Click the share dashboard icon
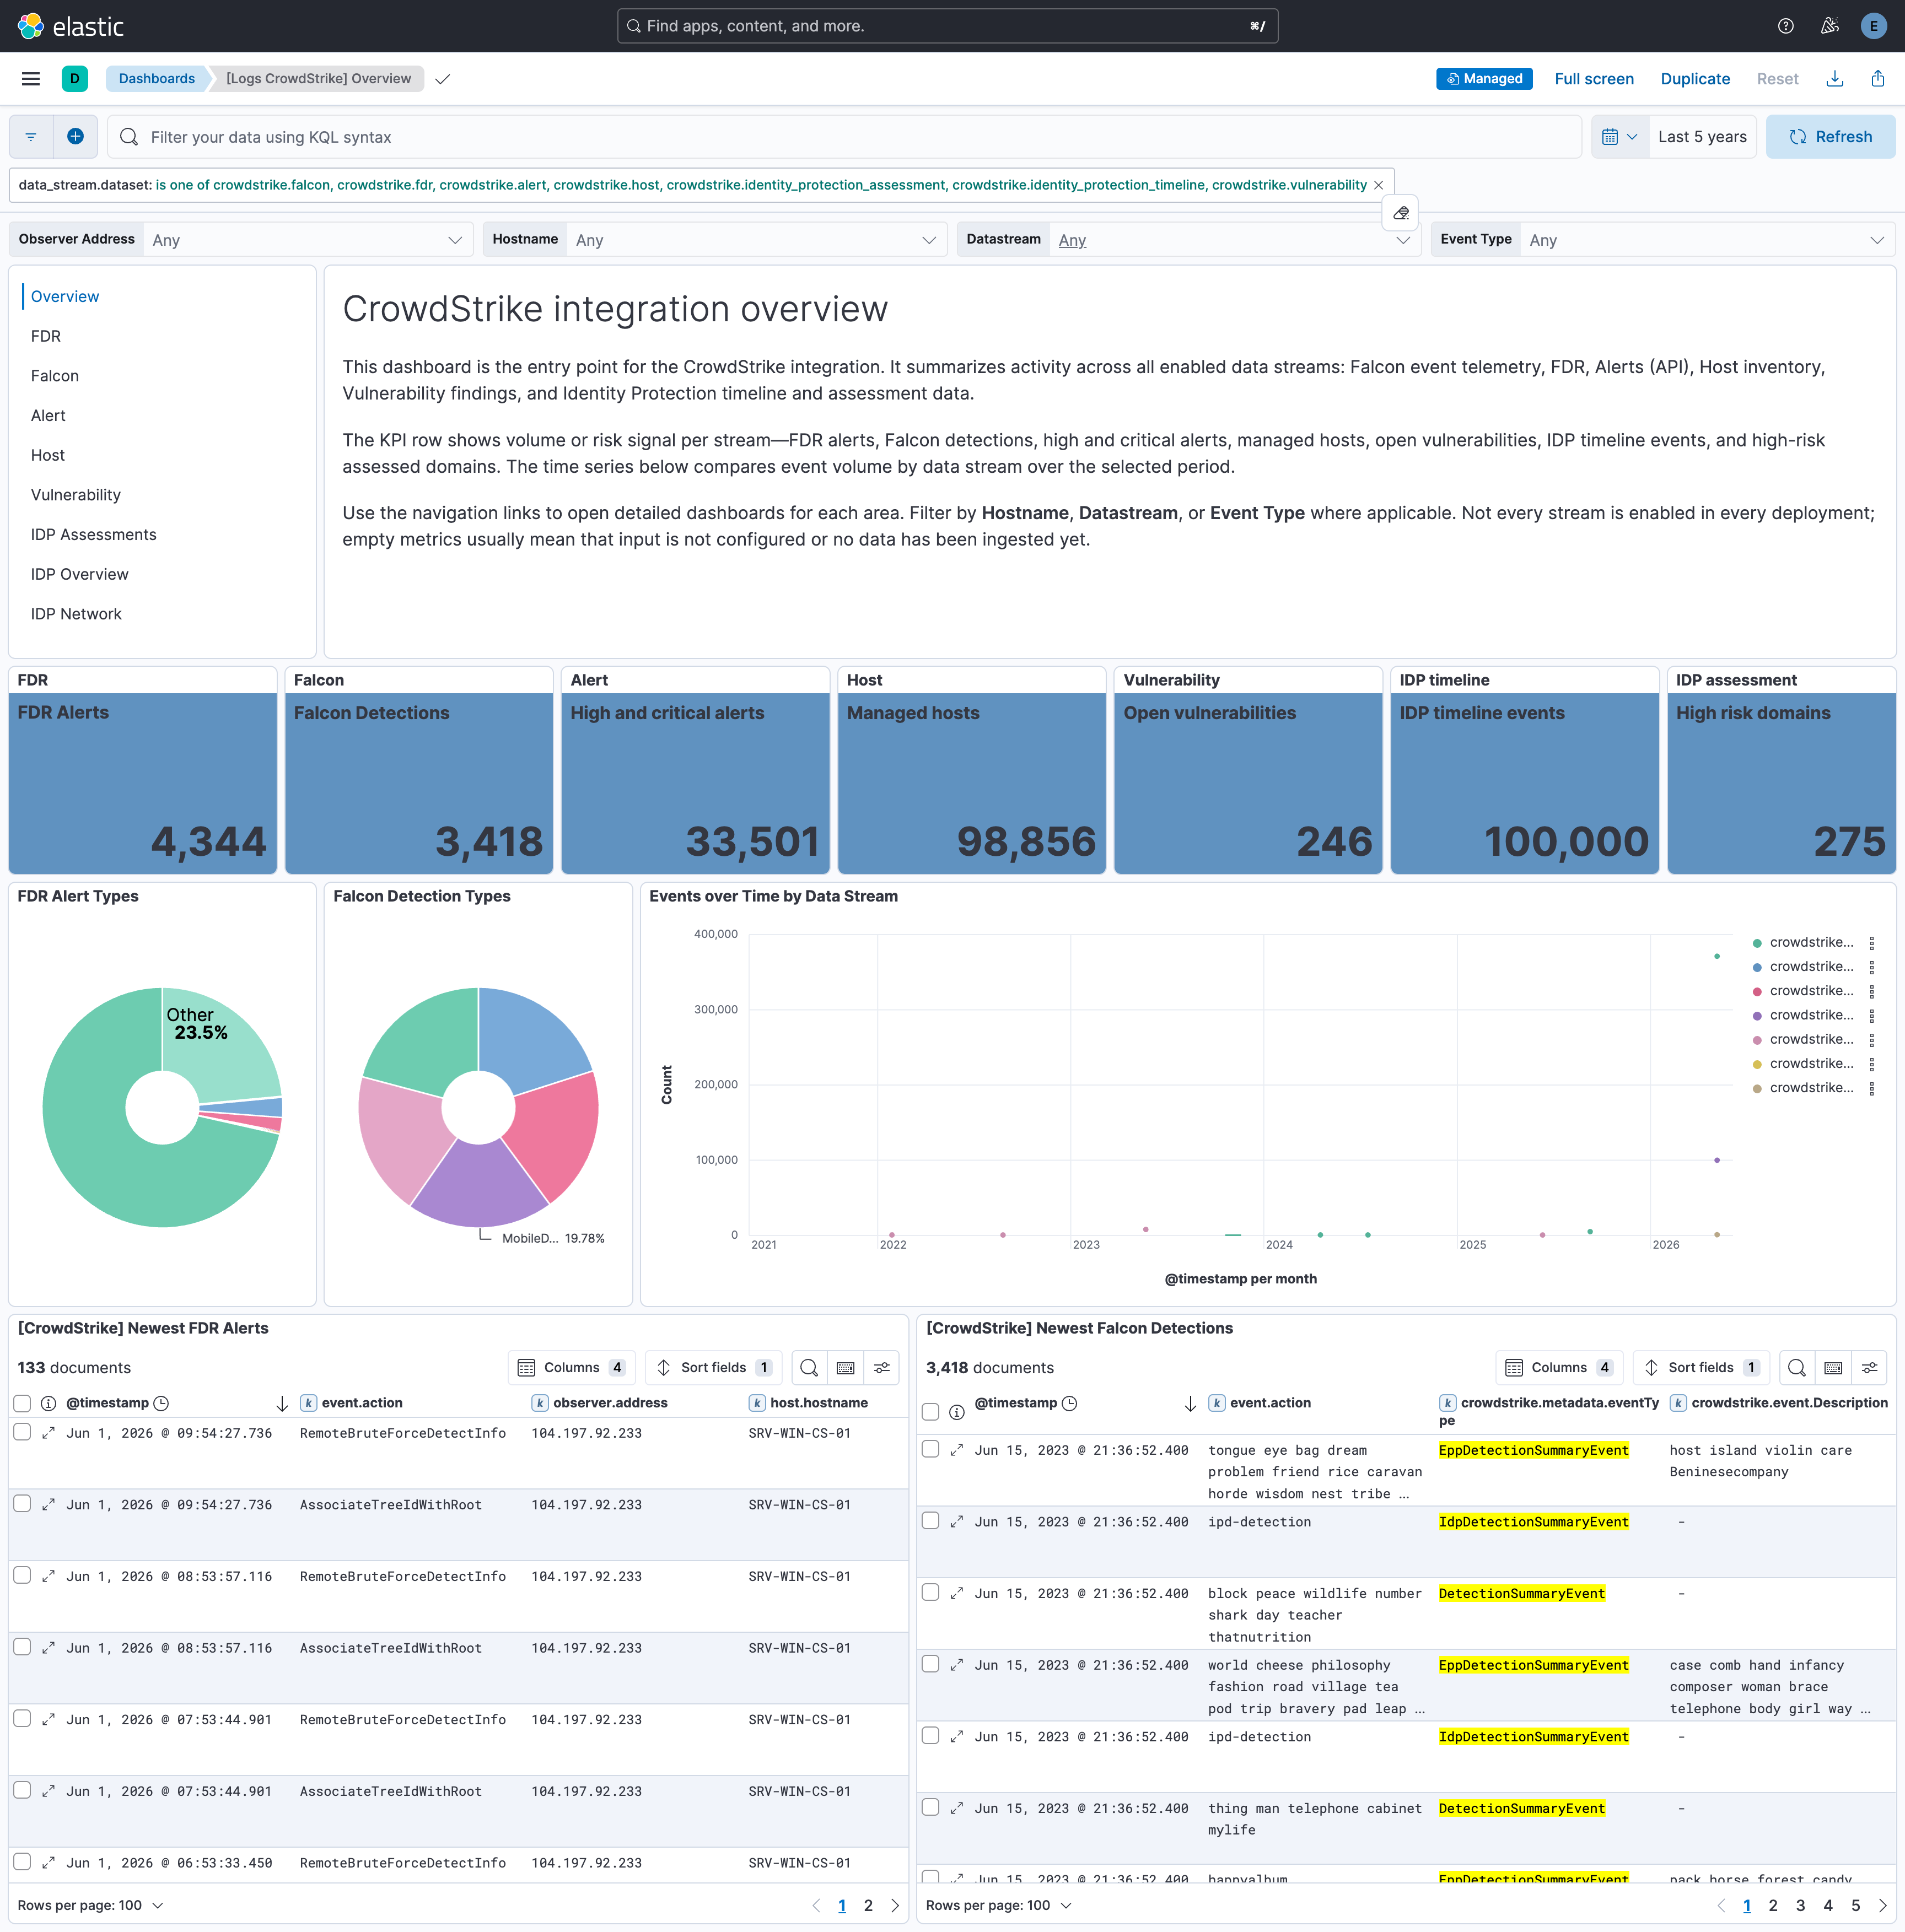Image resolution: width=1905 pixels, height=1932 pixels. (1878, 79)
